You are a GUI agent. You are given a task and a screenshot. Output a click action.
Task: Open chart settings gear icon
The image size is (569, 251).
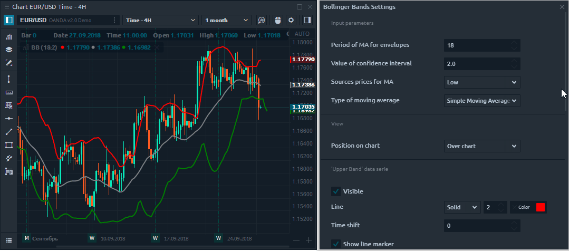tap(291, 20)
